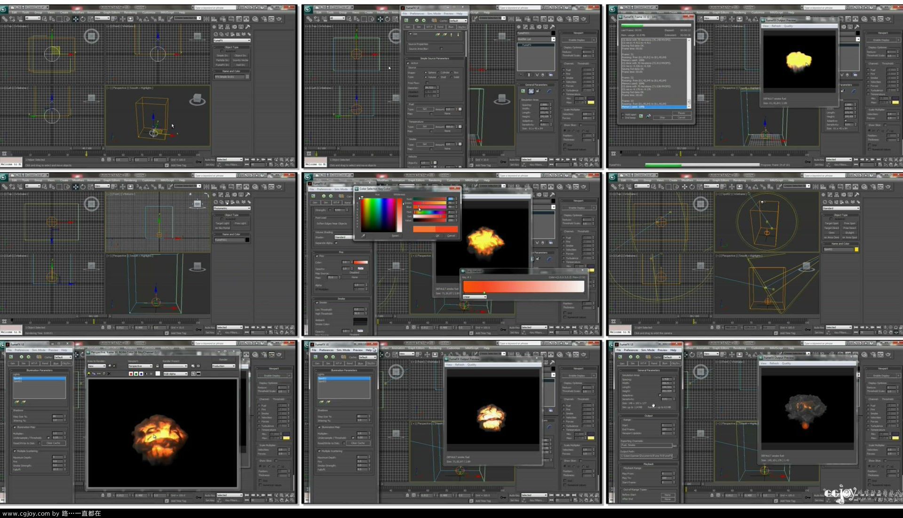Enable blue channel icon in rendered frame window
Image resolution: width=903 pixels, height=518 pixels.
(x=141, y=374)
